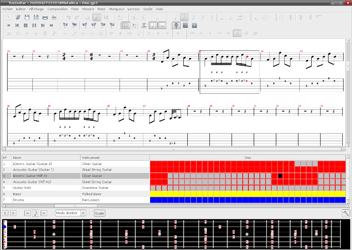Click the repeat open icon
The height and width of the screenshot is (250, 352).
click(x=301, y=17)
